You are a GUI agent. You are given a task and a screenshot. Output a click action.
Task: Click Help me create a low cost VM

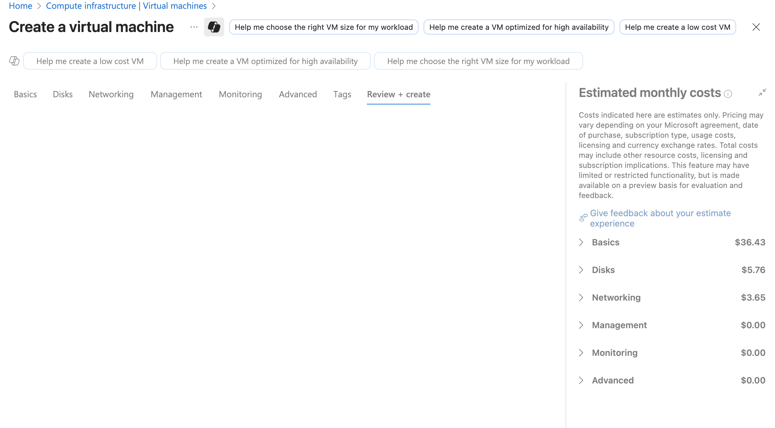90,61
